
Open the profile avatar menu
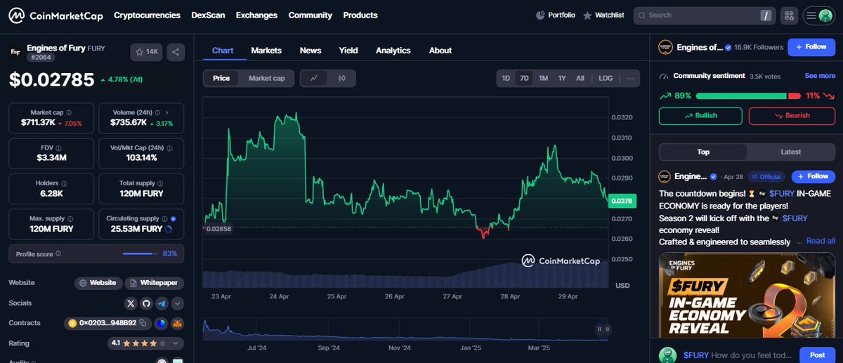pos(818,15)
